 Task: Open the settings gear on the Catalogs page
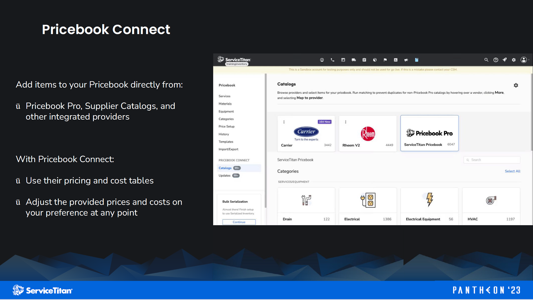pyautogui.click(x=516, y=85)
